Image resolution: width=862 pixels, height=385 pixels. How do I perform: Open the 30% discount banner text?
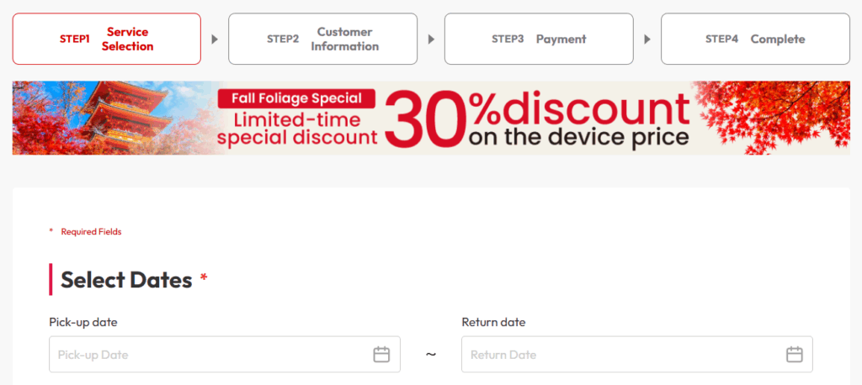pyautogui.click(x=539, y=119)
